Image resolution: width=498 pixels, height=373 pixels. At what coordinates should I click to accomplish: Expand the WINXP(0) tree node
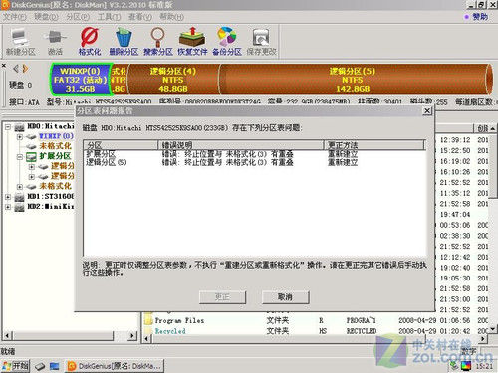pos(20,136)
